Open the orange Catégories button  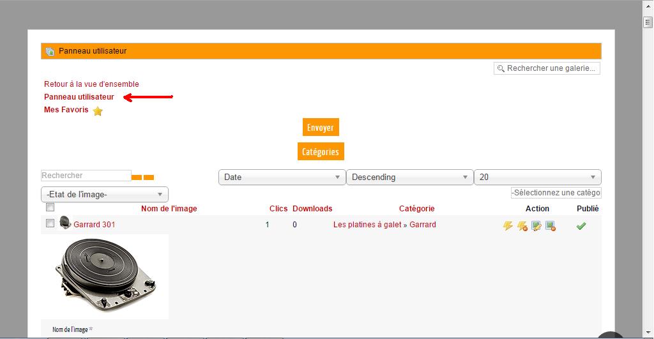point(320,152)
